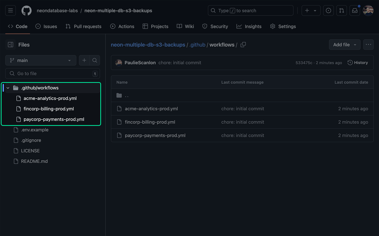This screenshot has height=236, width=379.
Task: Go to GitHub home via Octocat logo
Action: tap(26, 10)
